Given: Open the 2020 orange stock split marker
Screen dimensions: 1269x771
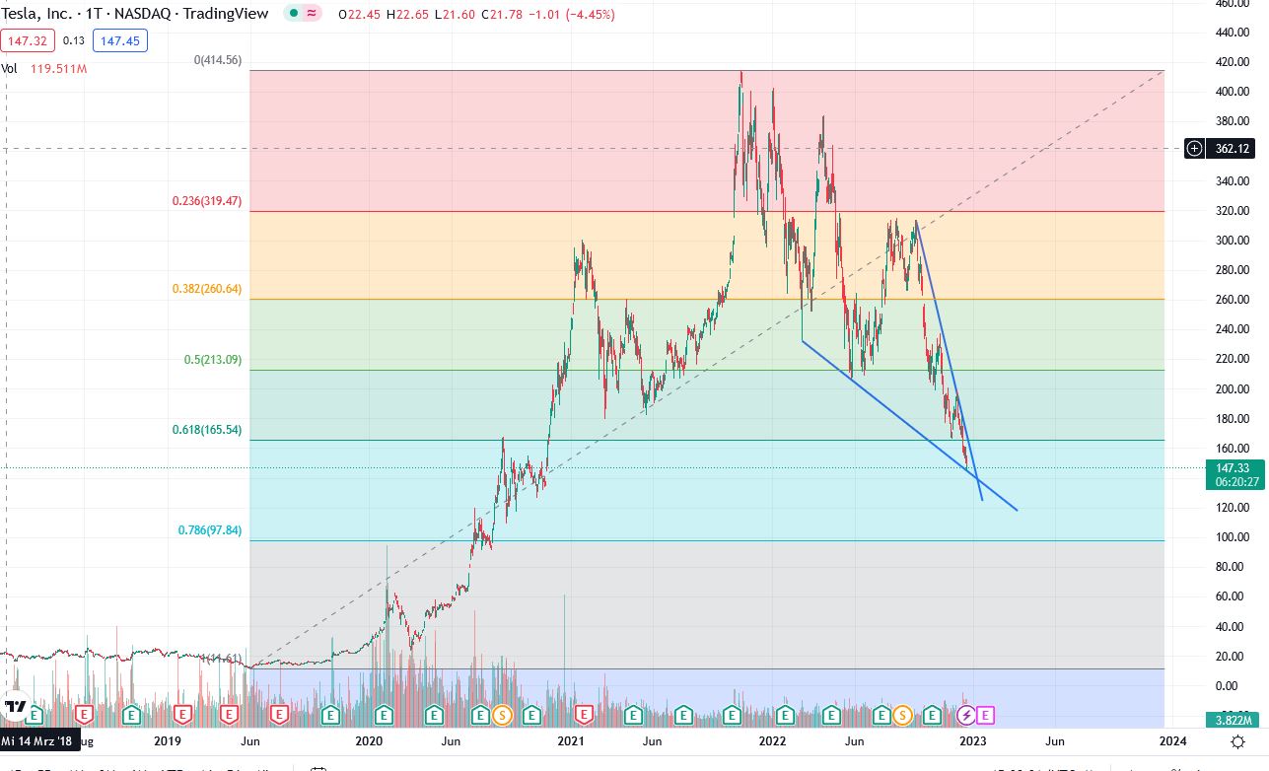Looking at the screenshot, I should pyautogui.click(x=503, y=714).
